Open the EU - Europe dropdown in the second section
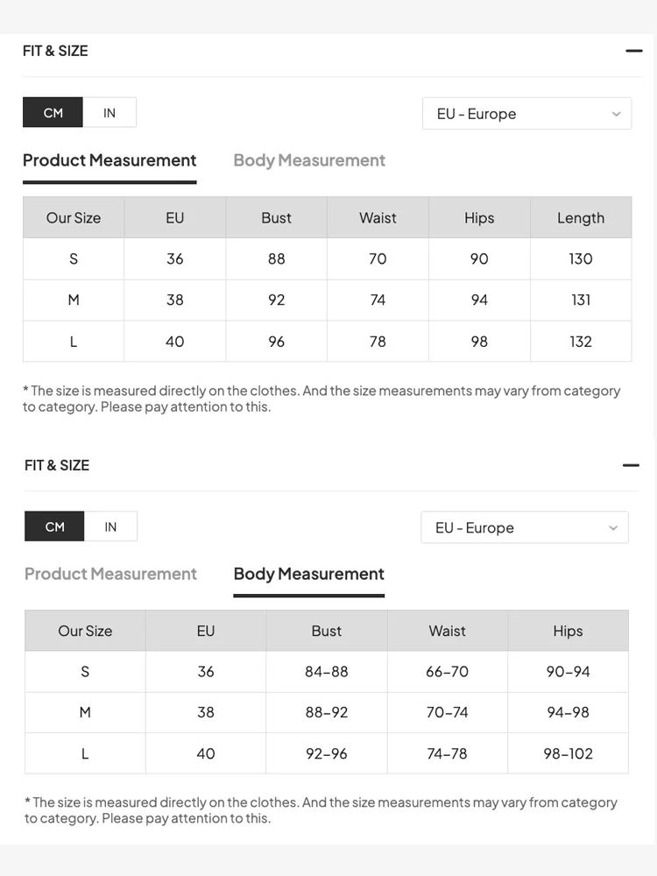 tap(524, 528)
